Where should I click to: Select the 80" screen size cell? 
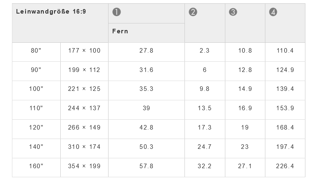(x=36, y=51)
